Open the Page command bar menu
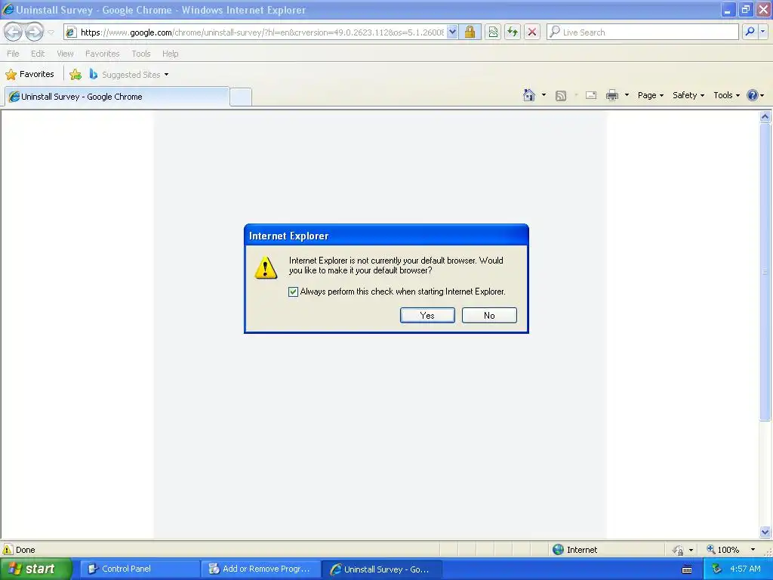This screenshot has height=580, width=773. pos(651,95)
